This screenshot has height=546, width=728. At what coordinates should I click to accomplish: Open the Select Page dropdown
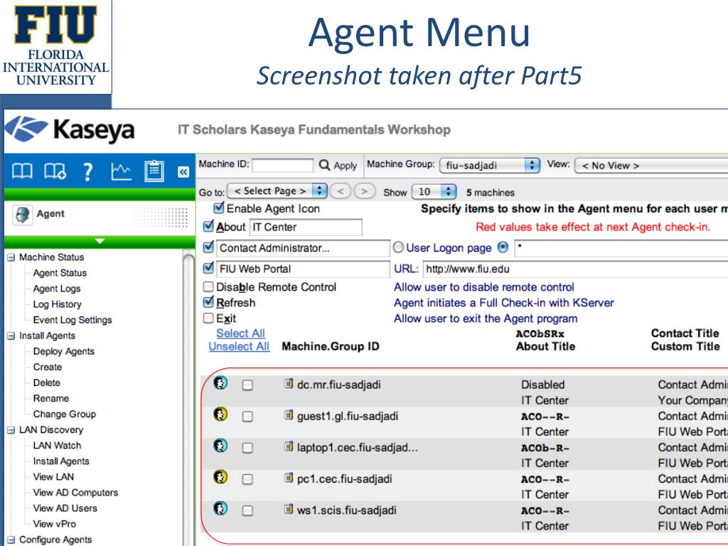(277, 191)
